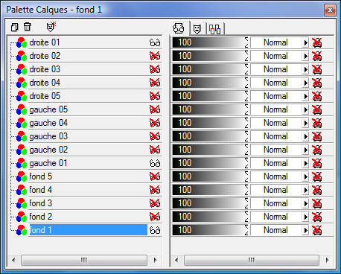This screenshot has width=341, height=274.
Task: Click the raster layer icon of fond 2
Action: [x=22, y=217]
